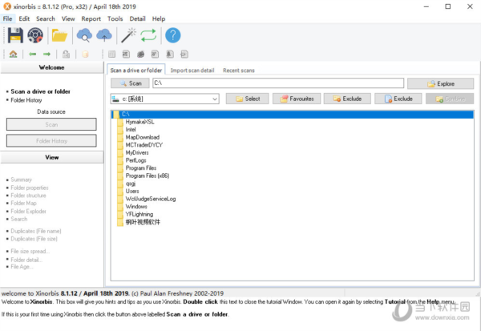Viewport: 481px width, 331px height.
Task: Click the Scan a drive or folder sidebar link
Action: click(40, 91)
